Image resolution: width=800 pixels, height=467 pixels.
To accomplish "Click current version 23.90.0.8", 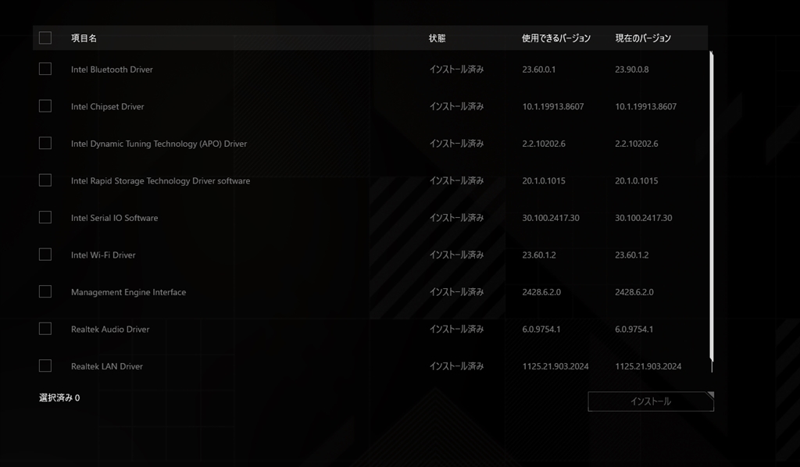I will point(631,70).
